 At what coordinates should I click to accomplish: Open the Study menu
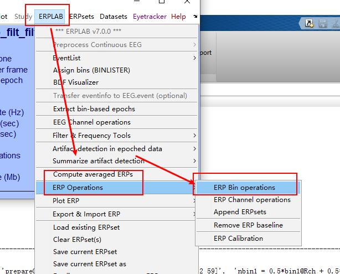coord(23,17)
